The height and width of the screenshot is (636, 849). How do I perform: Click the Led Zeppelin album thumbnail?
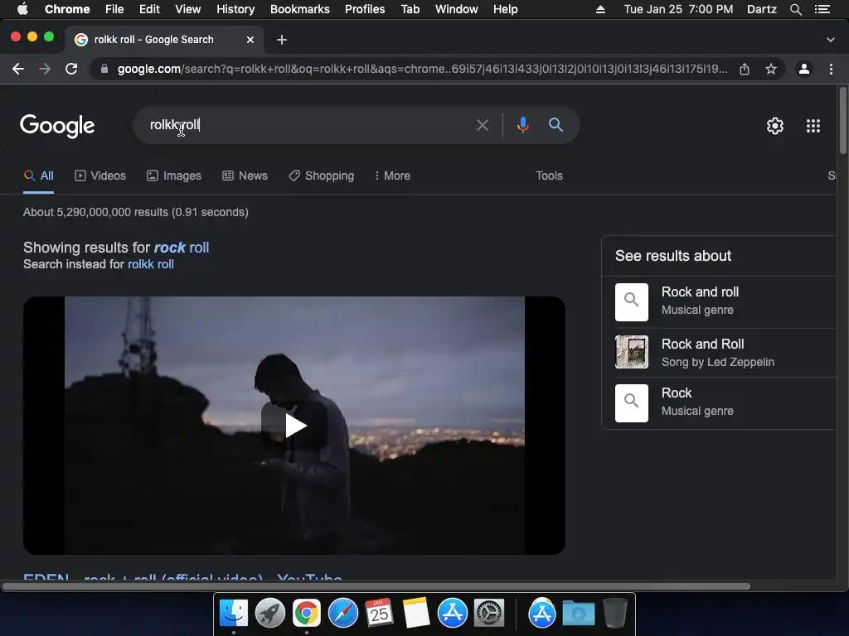[631, 352]
